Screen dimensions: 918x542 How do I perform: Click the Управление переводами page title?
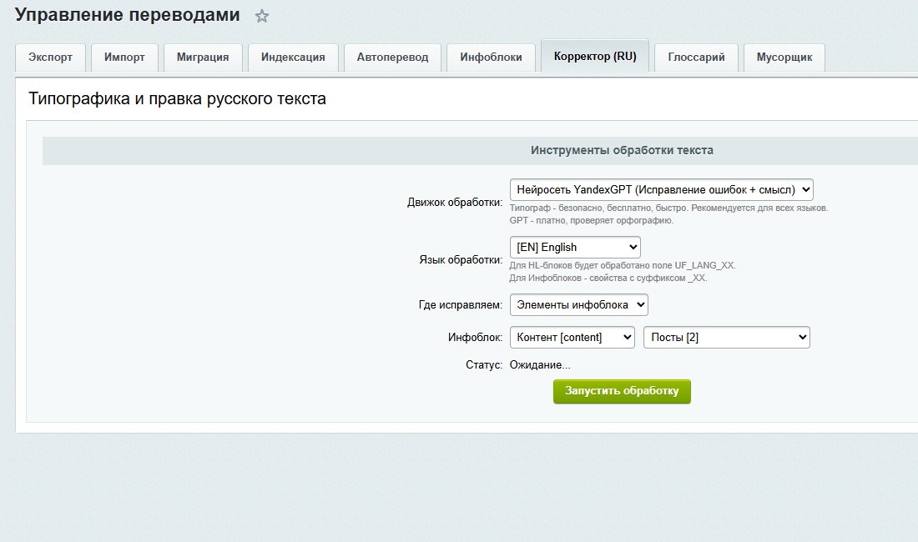click(128, 15)
